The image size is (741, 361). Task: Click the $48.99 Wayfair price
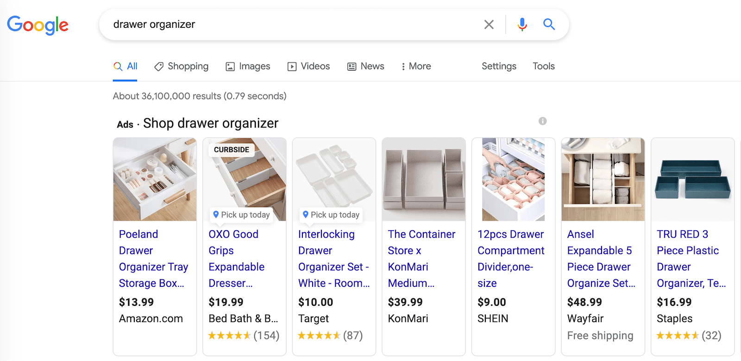coord(584,302)
